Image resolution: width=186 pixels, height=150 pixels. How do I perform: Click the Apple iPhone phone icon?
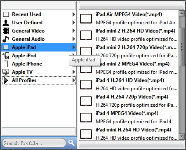coord(6,64)
